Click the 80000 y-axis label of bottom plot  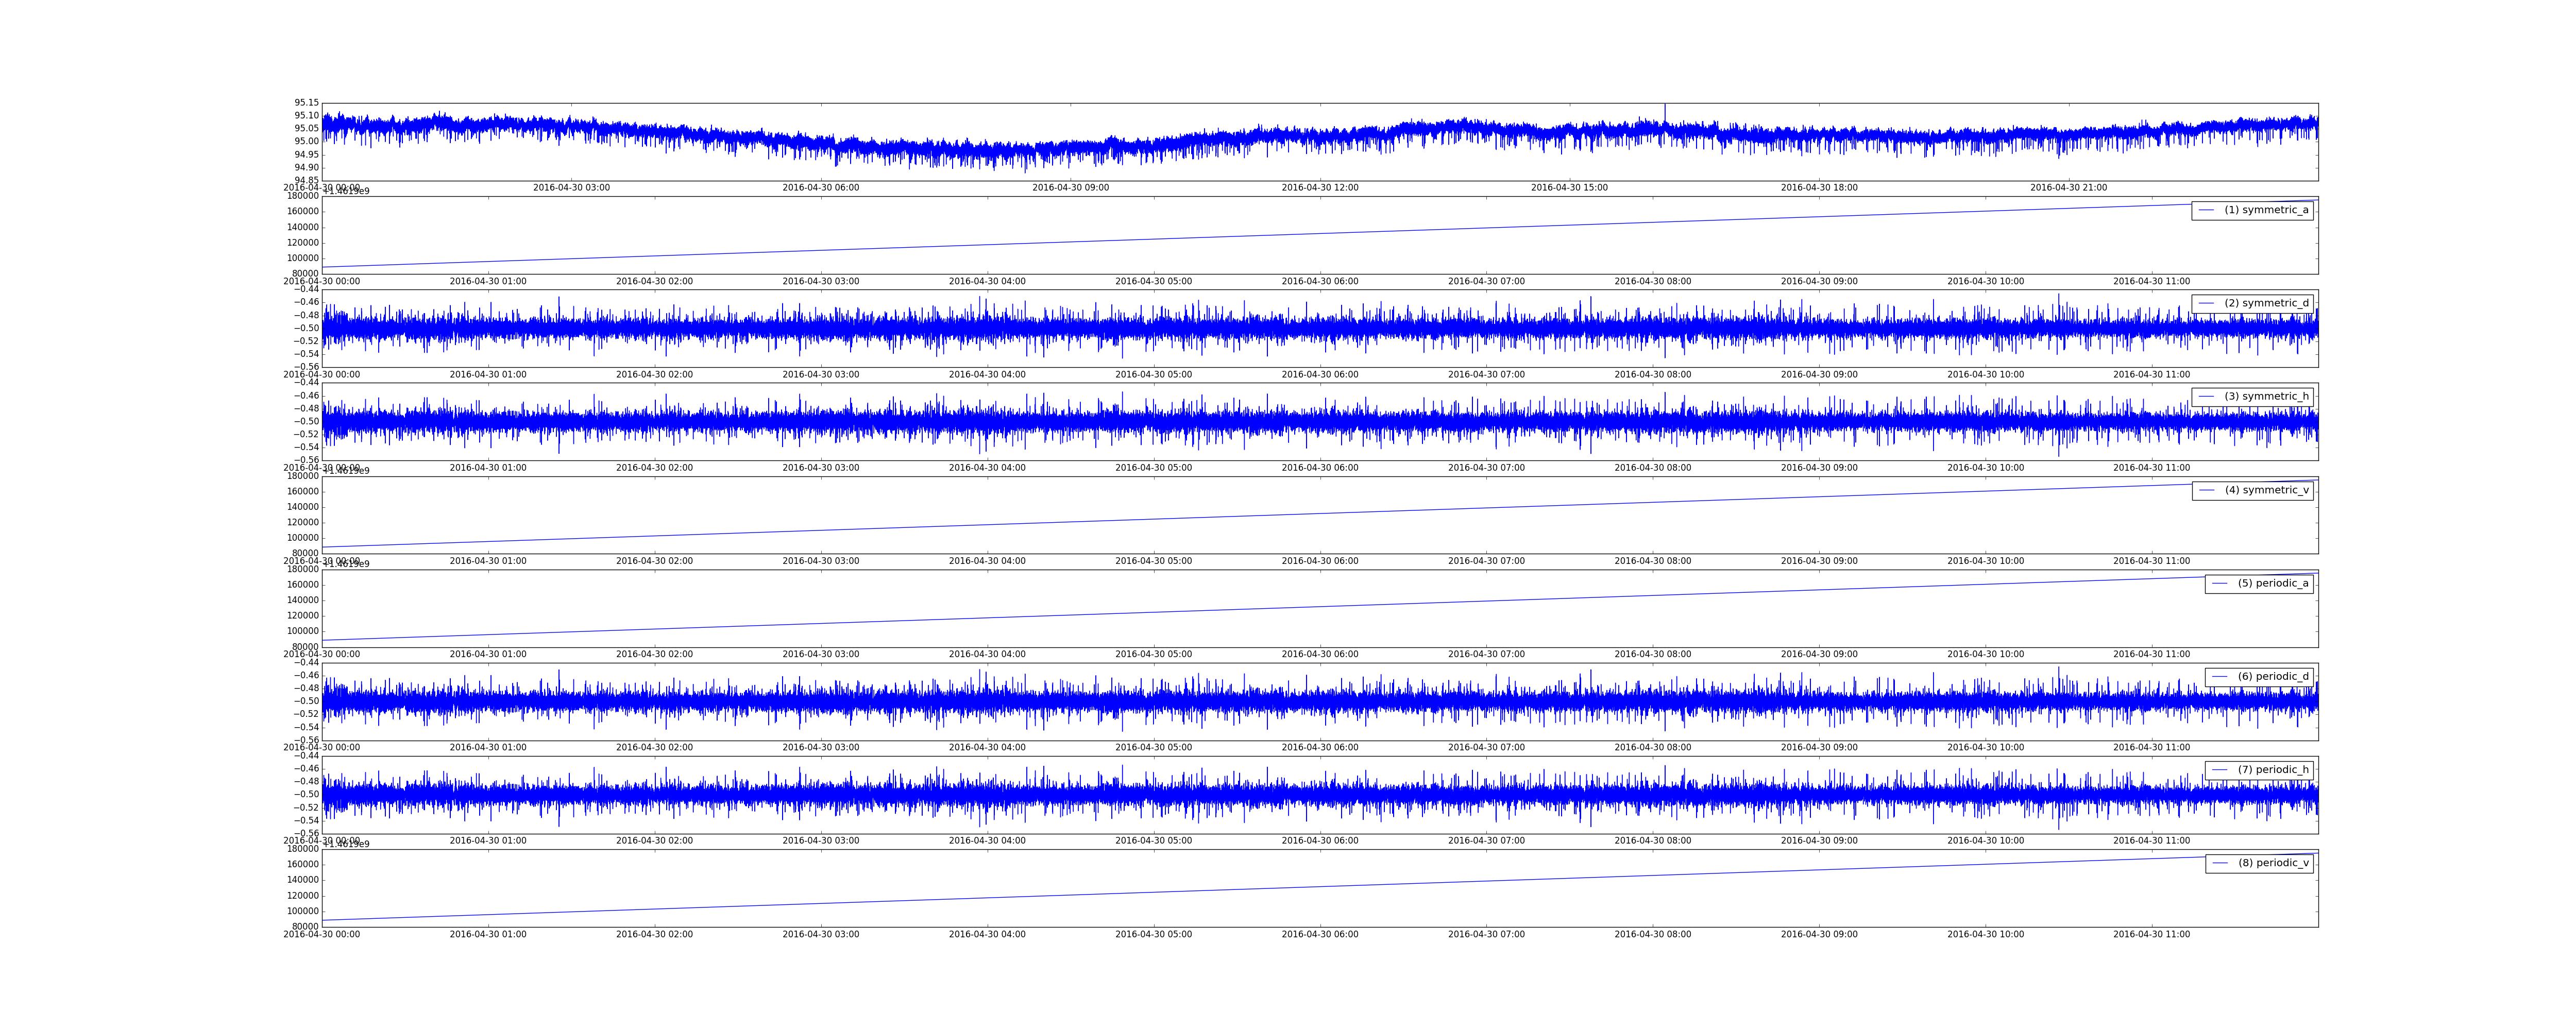pos(305,927)
